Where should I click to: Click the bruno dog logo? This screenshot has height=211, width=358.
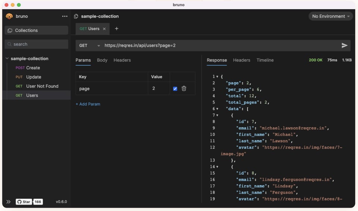click(9, 16)
